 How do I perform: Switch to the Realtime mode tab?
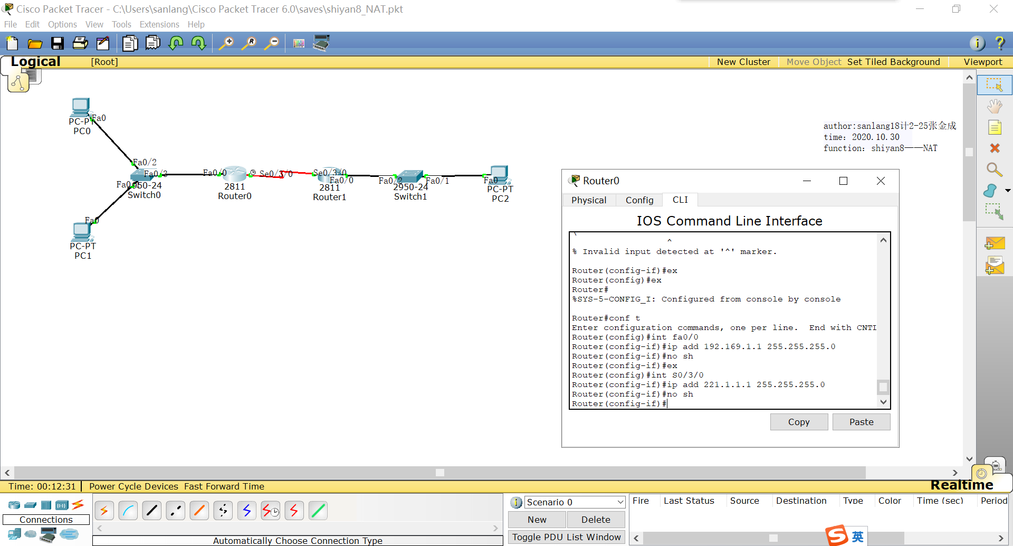click(x=961, y=485)
